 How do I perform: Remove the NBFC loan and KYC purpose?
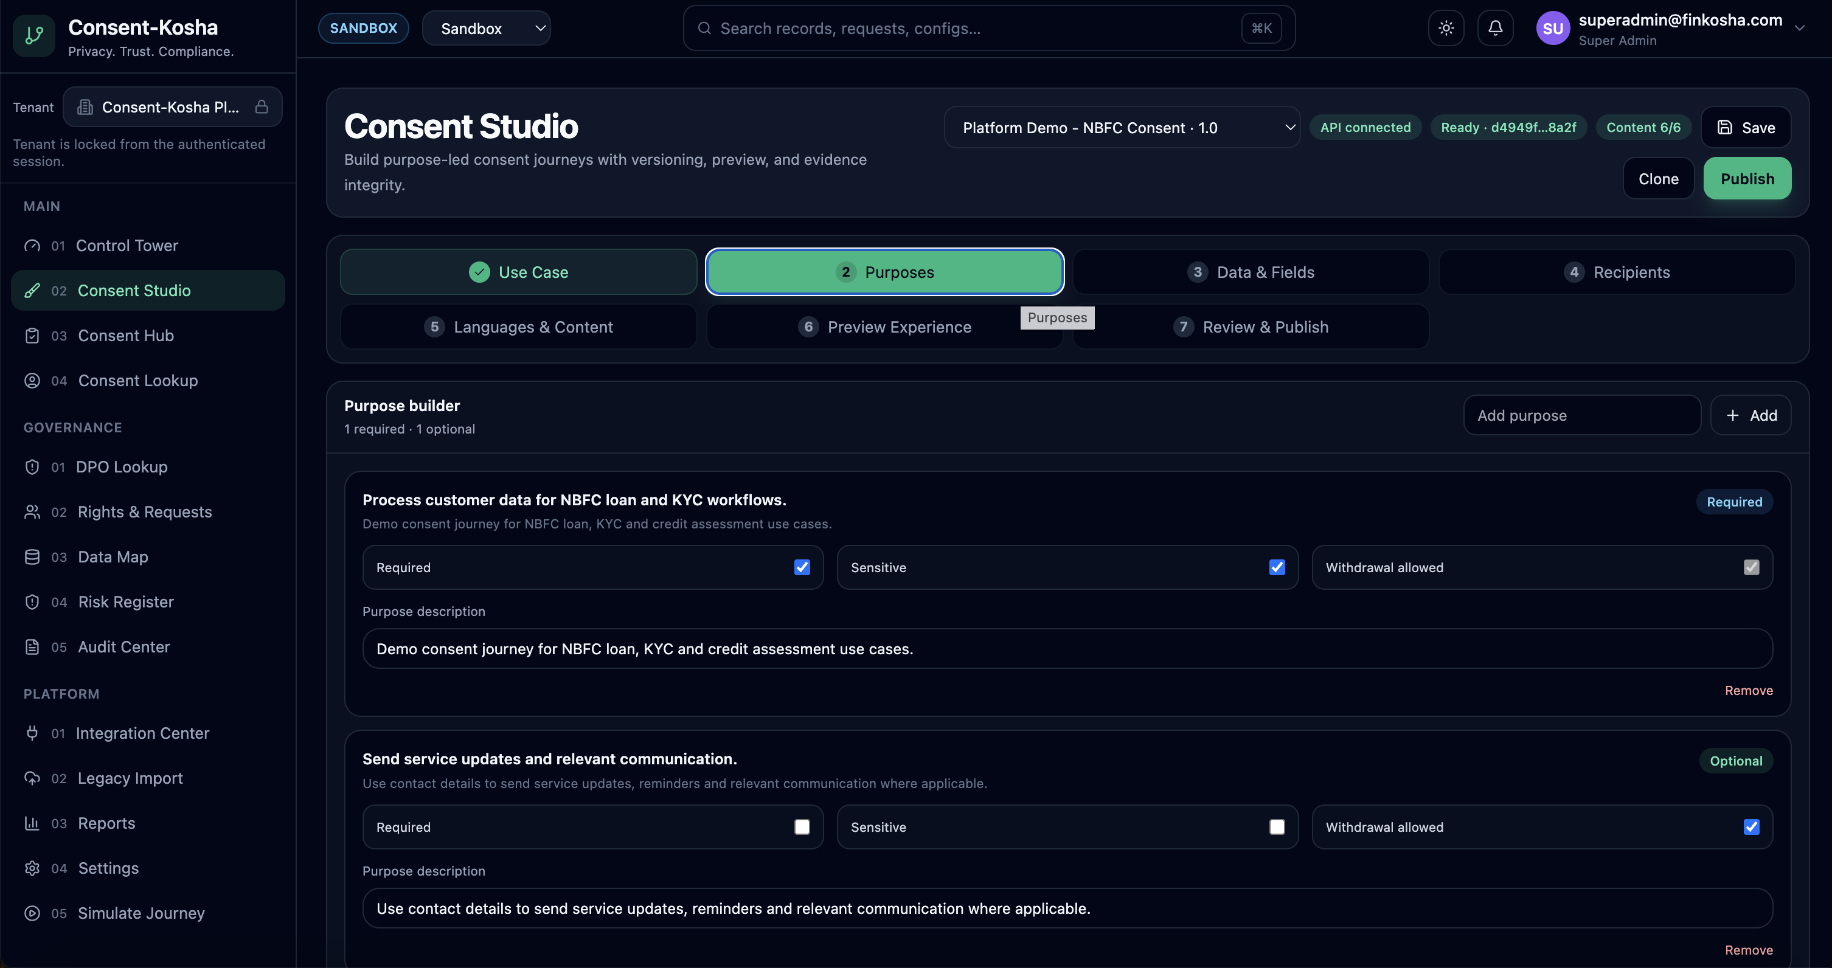(1749, 690)
